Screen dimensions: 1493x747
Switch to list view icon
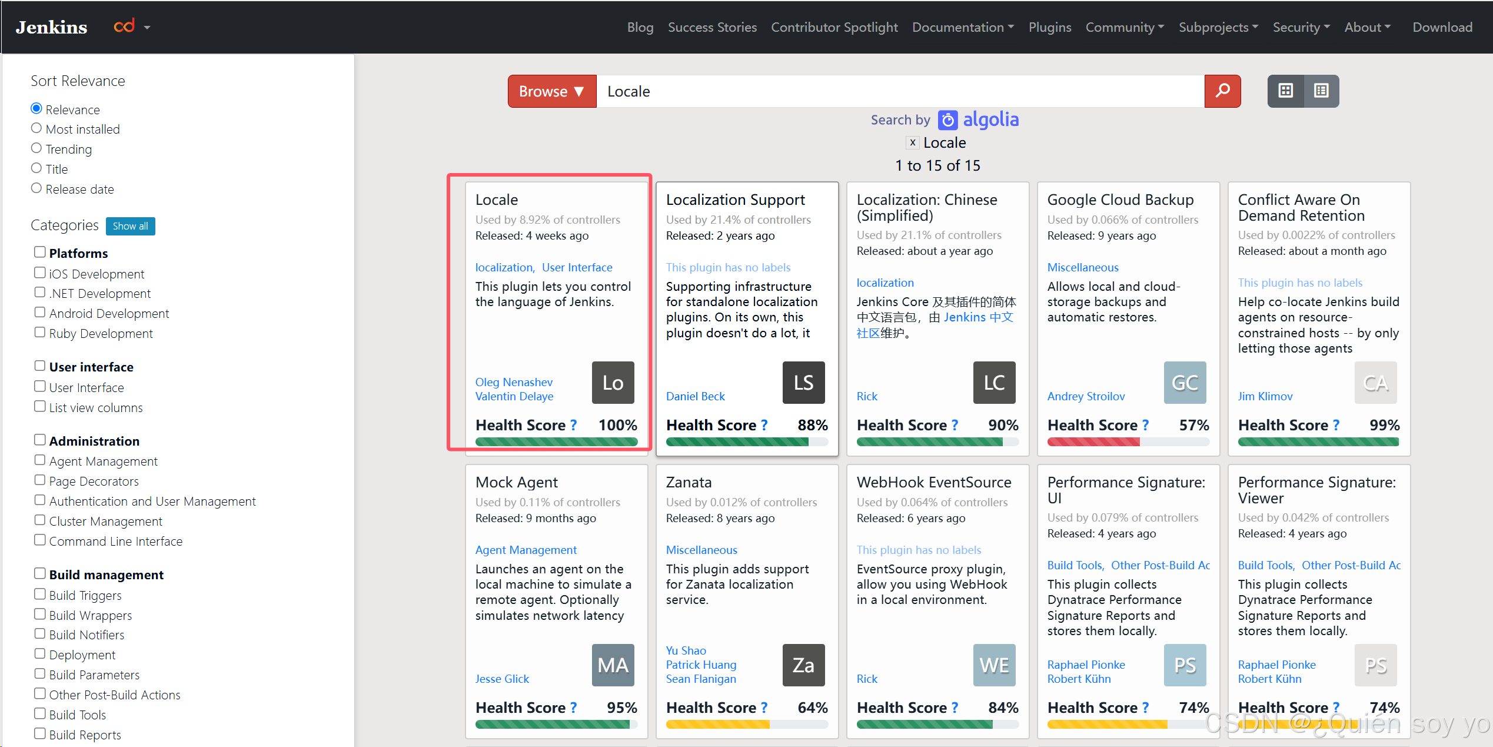click(x=1322, y=91)
